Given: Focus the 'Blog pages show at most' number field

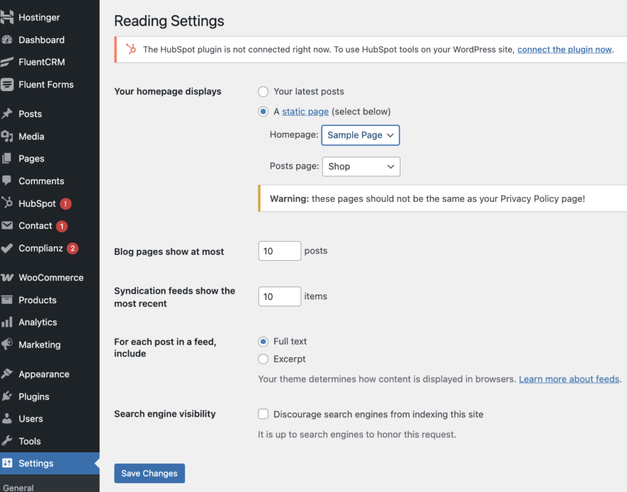Looking at the screenshot, I should point(279,251).
